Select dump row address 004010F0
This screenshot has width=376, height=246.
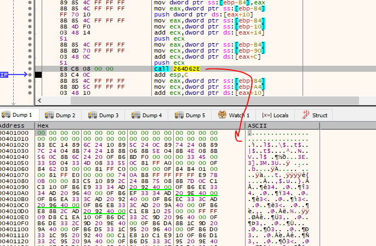pos(14,223)
